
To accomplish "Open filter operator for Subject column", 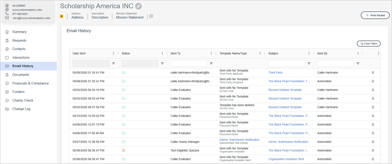I will (309, 63).
